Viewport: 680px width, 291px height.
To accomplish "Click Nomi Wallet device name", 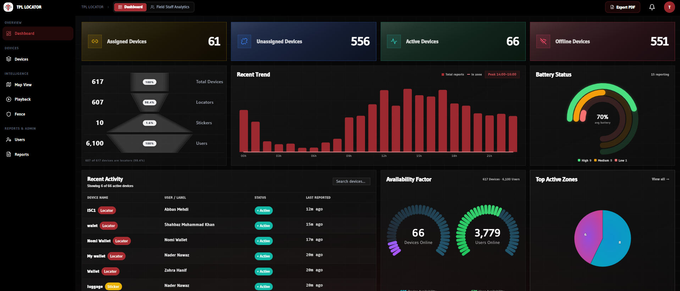I will click(99, 241).
